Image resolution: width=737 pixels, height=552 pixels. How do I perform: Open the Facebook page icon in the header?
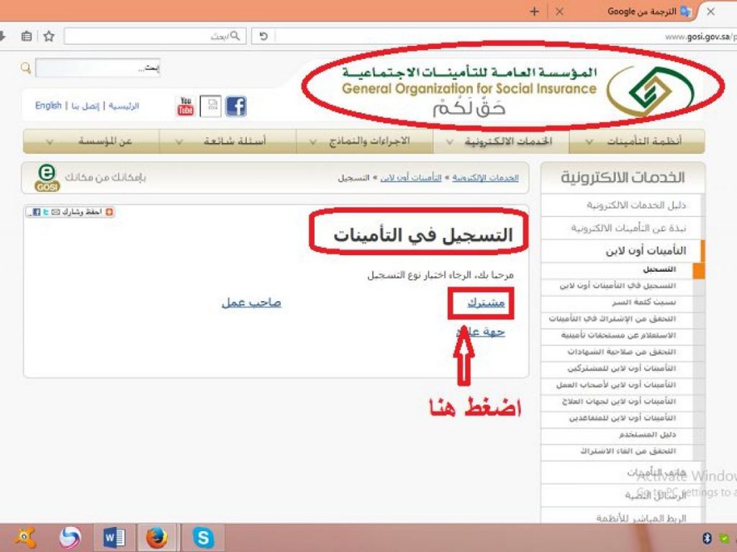click(236, 106)
